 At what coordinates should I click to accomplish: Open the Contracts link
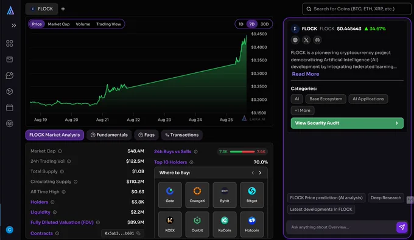42,233
